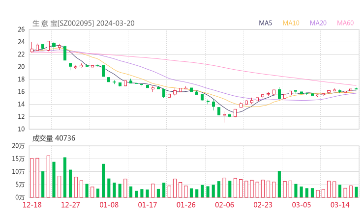Click the 02-06 date axis label
Screen dimensions: 364x216
[224, 205]
